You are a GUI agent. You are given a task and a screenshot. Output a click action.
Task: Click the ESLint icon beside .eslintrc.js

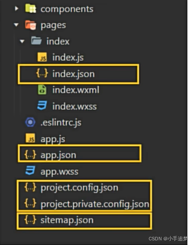(30, 122)
